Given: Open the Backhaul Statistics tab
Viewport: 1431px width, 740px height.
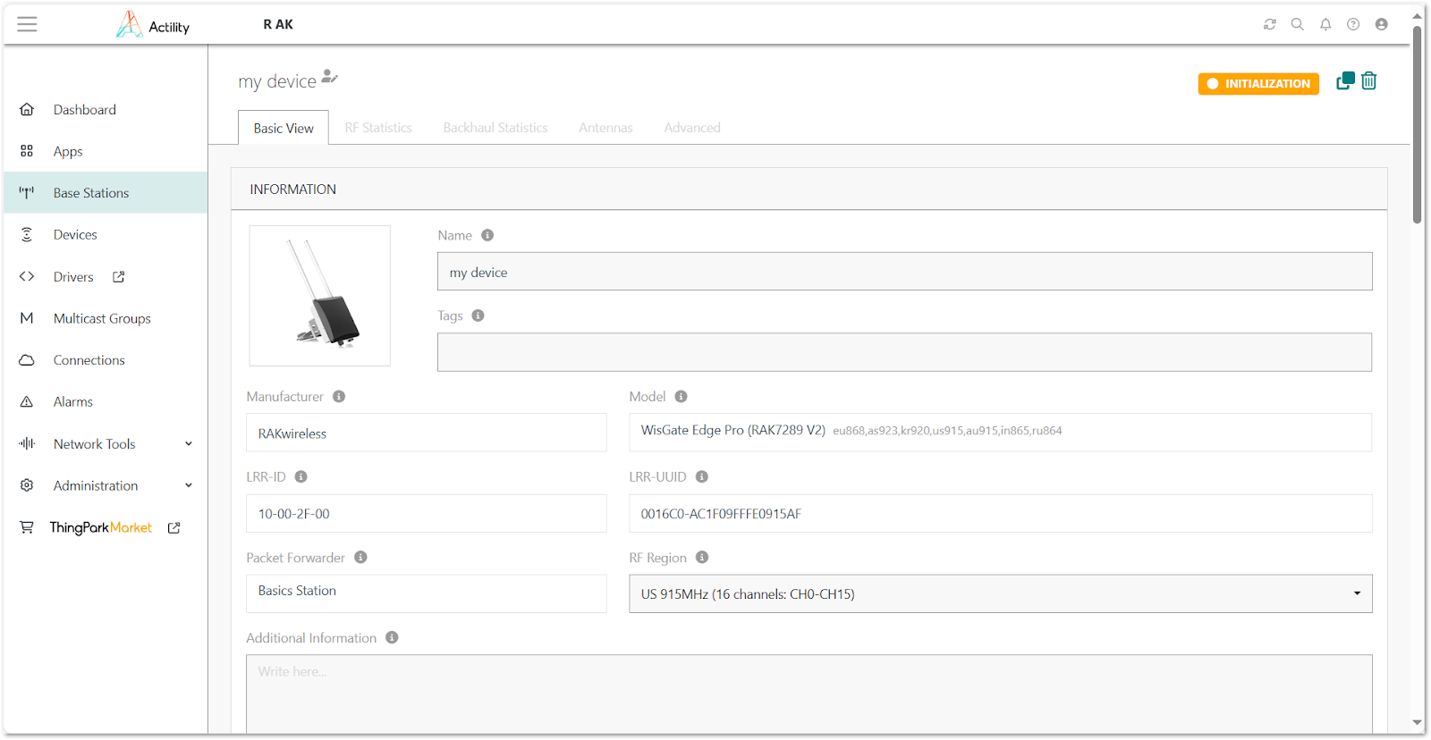Looking at the screenshot, I should point(495,128).
